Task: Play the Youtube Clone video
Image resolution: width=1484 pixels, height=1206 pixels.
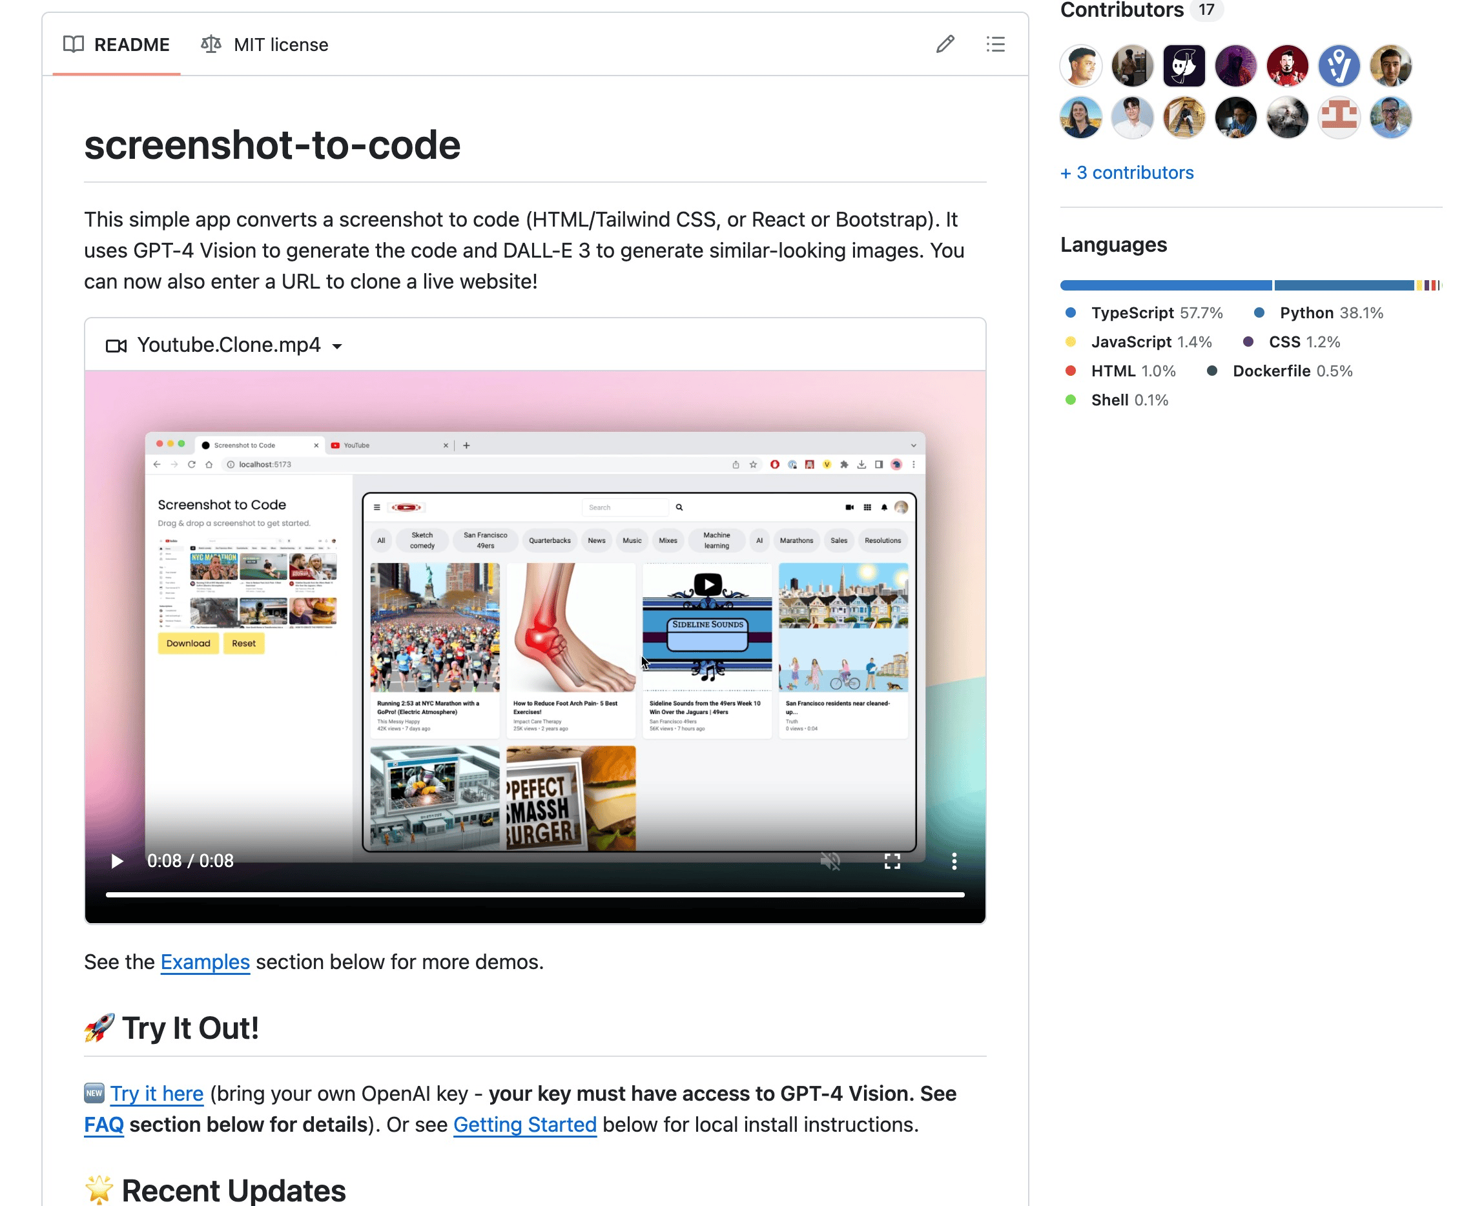Action: 117,861
